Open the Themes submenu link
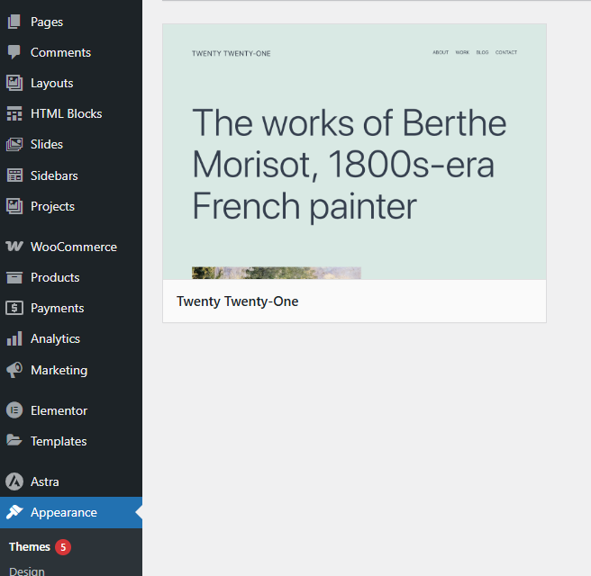This screenshot has width=591, height=576. tap(30, 546)
